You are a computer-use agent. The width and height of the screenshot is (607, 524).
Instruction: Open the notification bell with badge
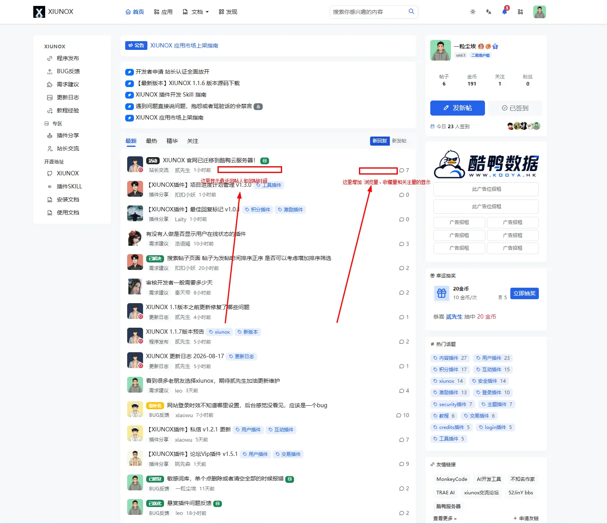pos(504,12)
